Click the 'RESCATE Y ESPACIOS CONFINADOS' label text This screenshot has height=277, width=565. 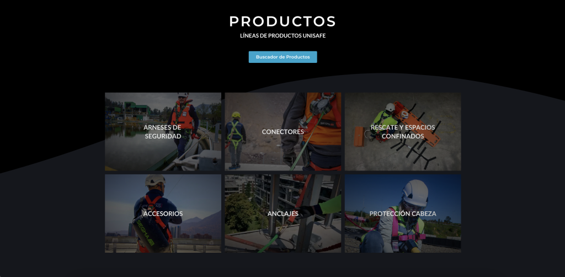tap(403, 132)
